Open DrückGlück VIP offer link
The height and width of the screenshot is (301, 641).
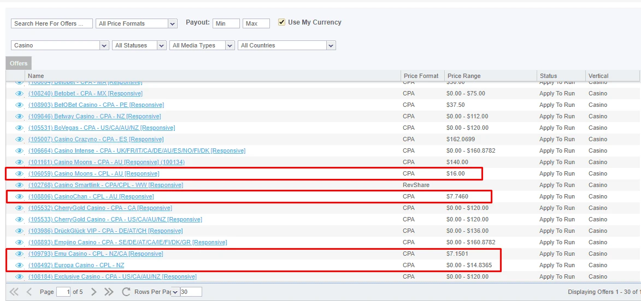[105, 231]
